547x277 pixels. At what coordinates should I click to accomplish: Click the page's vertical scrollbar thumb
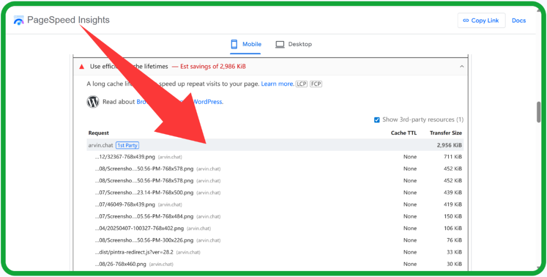click(538, 112)
